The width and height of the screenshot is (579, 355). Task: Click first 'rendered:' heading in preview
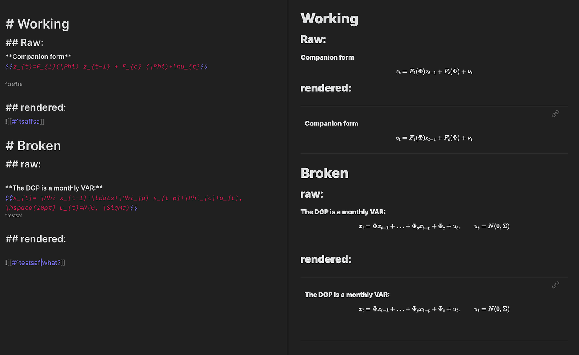326,88
